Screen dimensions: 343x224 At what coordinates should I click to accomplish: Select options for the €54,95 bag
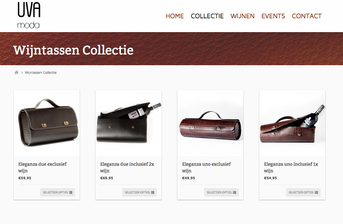303,192
